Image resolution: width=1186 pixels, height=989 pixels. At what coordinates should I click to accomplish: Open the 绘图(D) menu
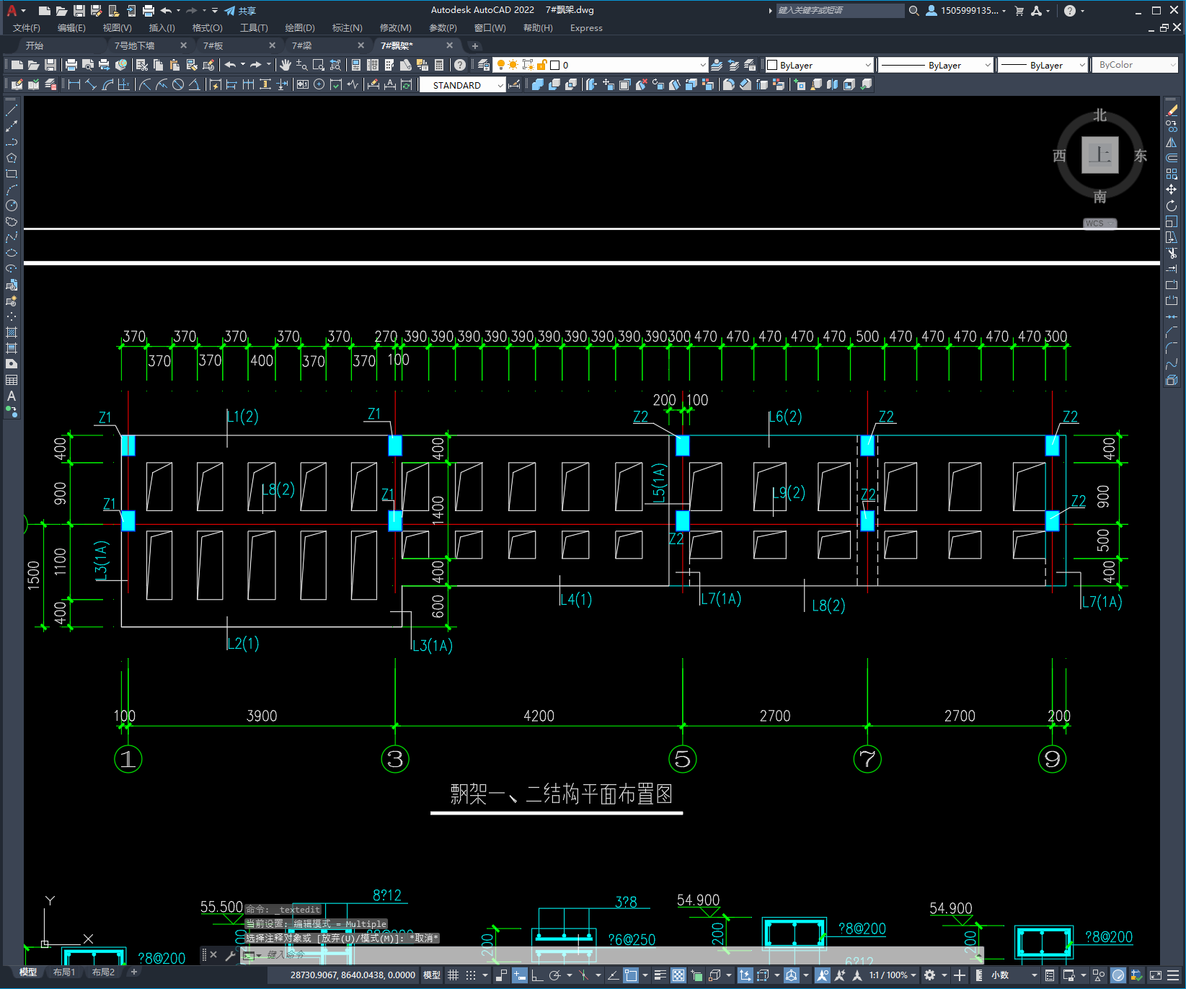point(300,28)
